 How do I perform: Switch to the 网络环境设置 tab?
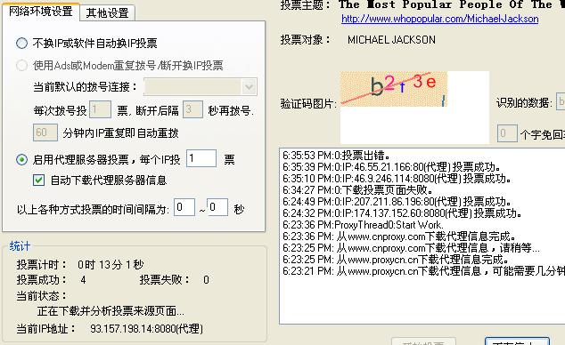41,12
